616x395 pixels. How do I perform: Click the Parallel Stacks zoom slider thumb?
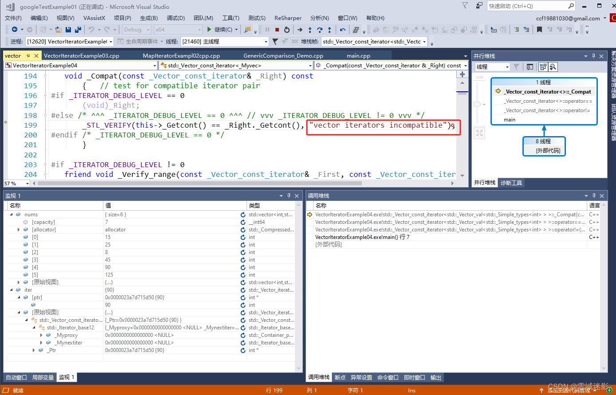coord(477,104)
